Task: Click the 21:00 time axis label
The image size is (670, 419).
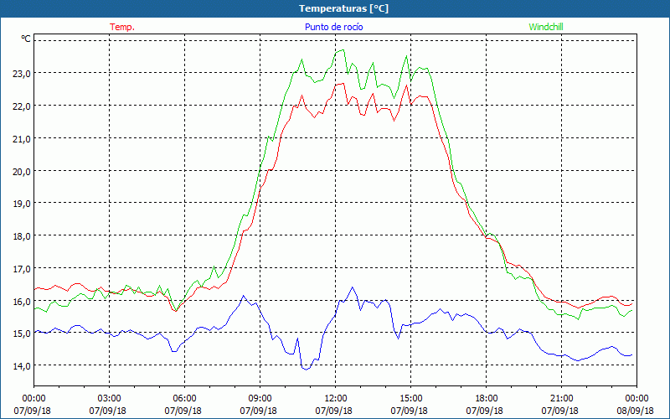Action: (x=560, y=399)
